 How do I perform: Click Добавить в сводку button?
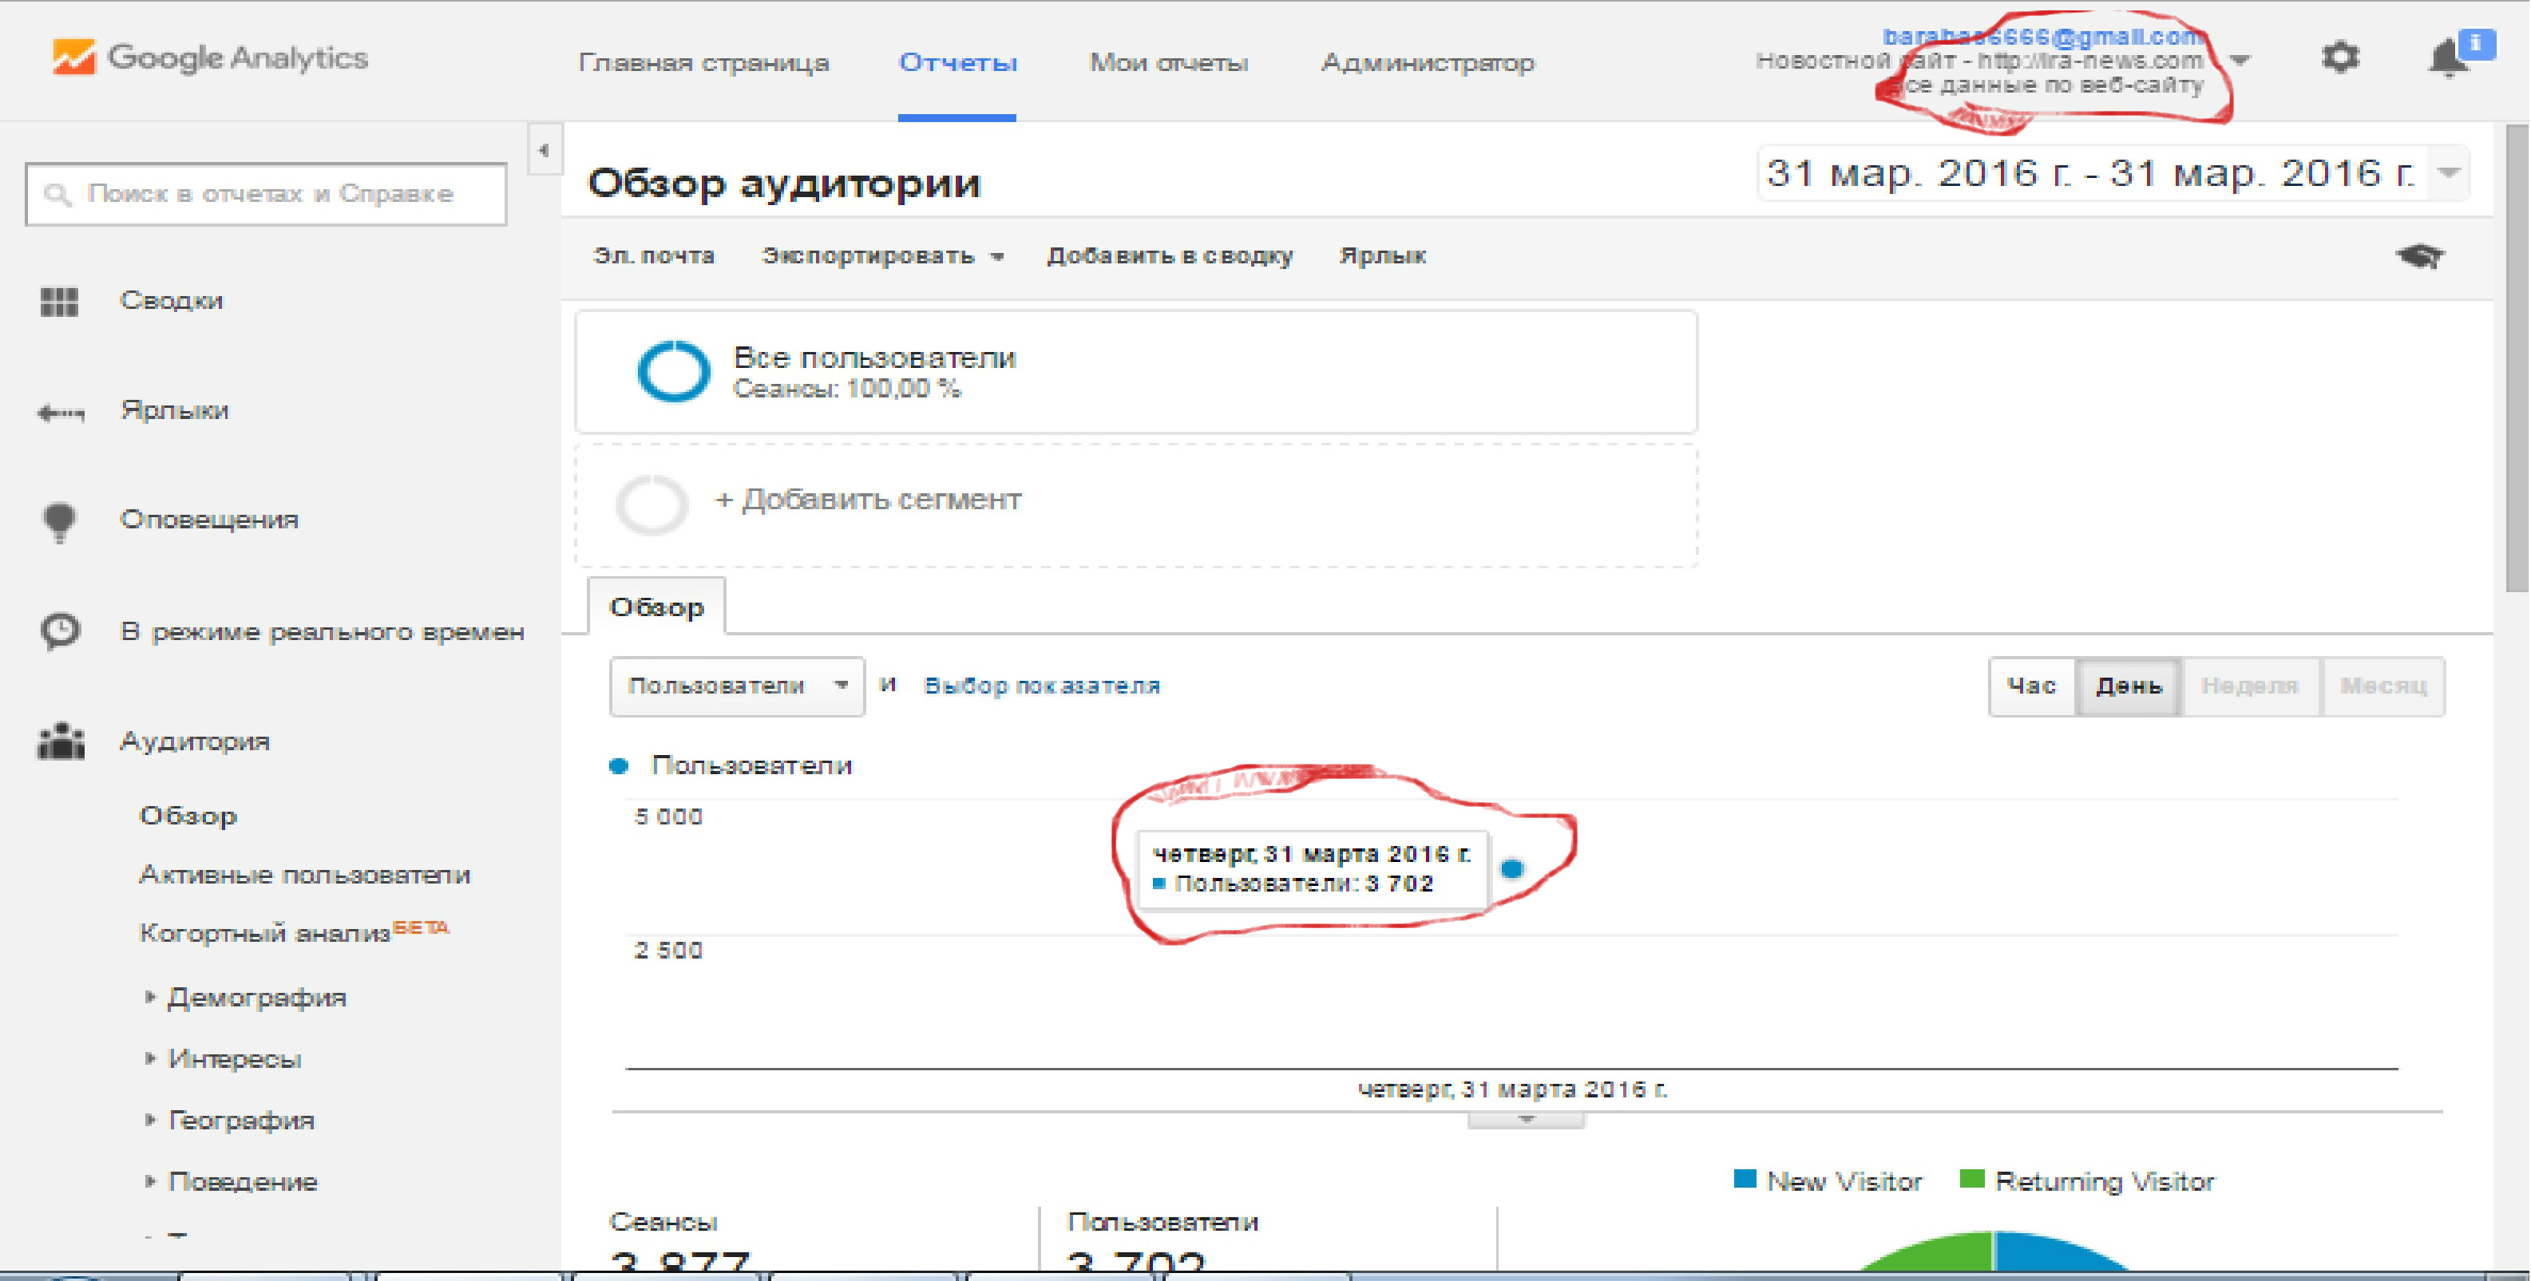click(x=1169, y=256)
